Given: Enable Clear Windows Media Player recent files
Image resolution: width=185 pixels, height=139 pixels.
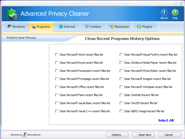Looking at the screenshot, I should [x=121, y=63].
